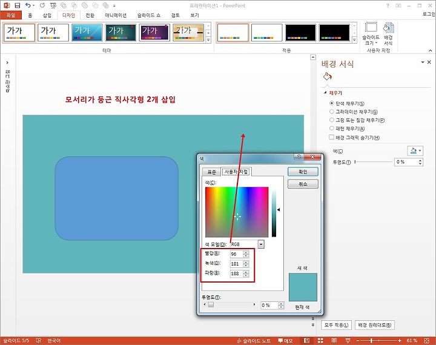
Task: Click the Redo icon in the quick access toolbar
Action: [42, 5]
